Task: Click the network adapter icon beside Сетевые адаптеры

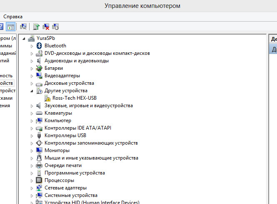Action: pyautogui.click(x=39, y=188)
